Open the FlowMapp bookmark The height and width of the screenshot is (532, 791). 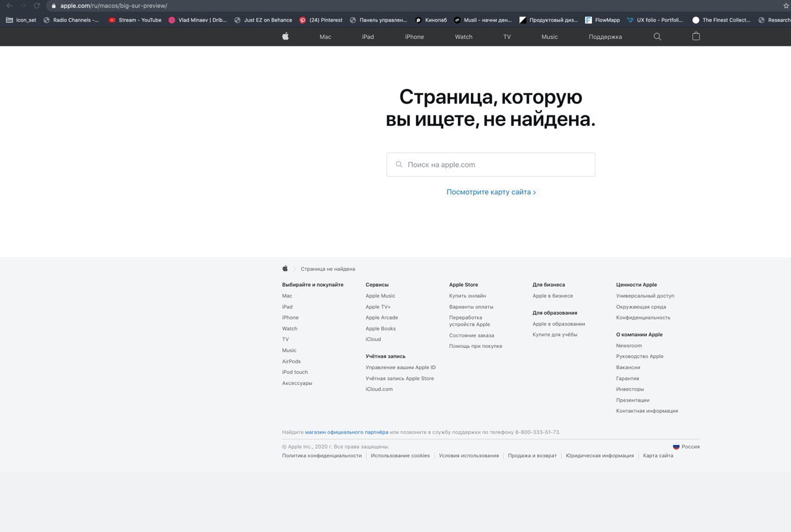[x=603, y=20]
